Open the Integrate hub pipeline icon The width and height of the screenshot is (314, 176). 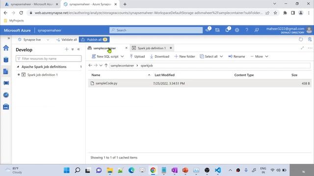tap(6, 83)
